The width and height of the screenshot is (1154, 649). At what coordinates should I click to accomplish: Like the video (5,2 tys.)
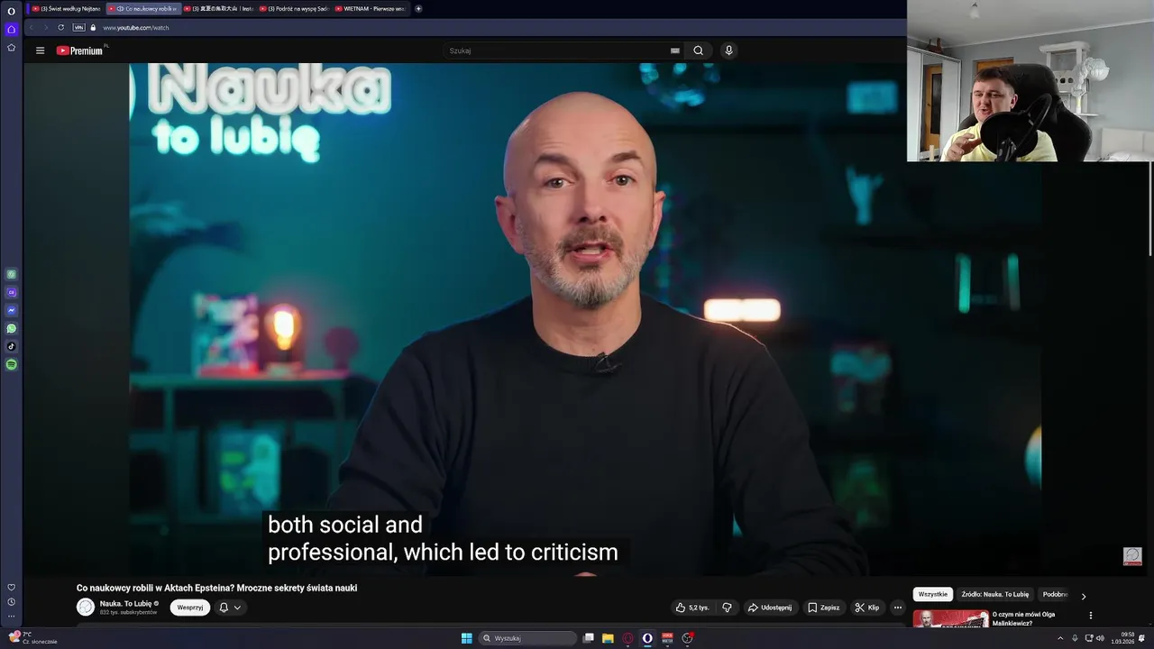click(692, 608)
